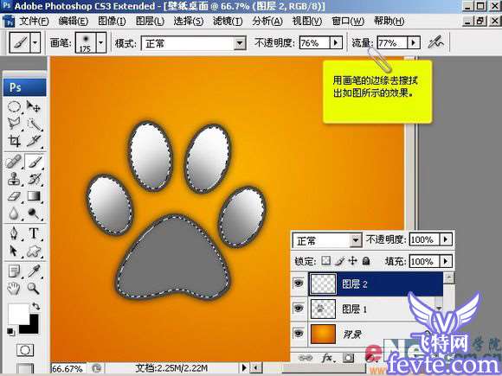Click the fx layer style button

(327, 358)
